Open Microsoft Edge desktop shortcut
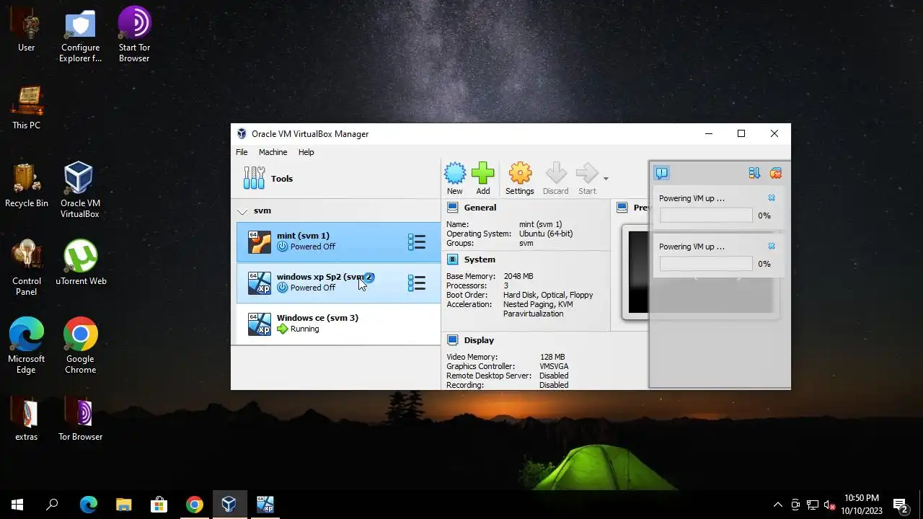923x519 pixels. [x=27, y=346]
